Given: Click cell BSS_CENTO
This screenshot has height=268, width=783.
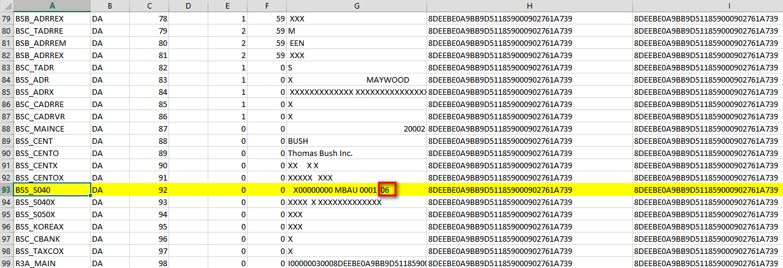Looking at the screenshot, I should [x=52, y=154].
